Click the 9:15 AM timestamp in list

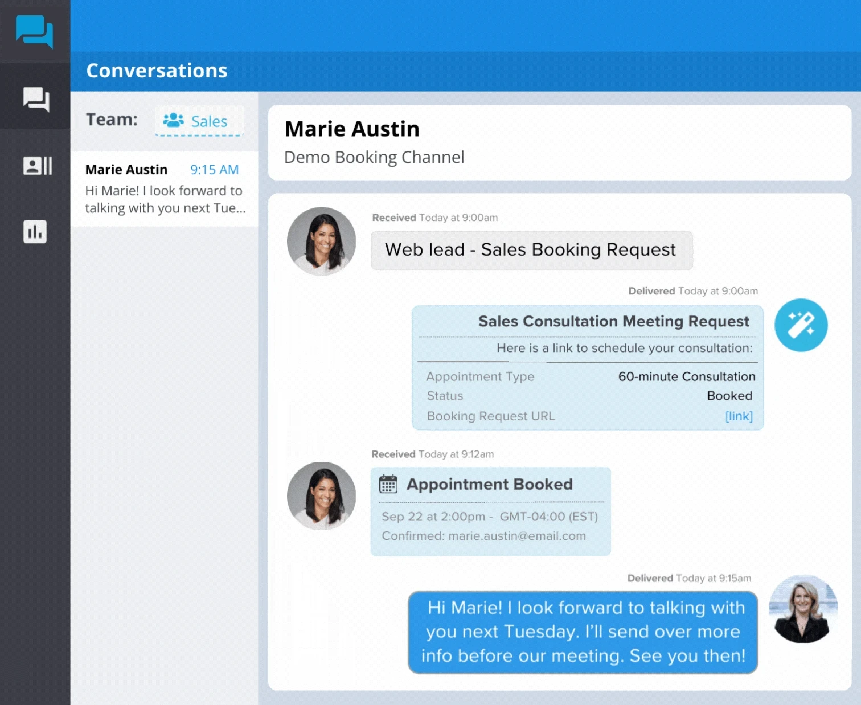pos(215,170)
